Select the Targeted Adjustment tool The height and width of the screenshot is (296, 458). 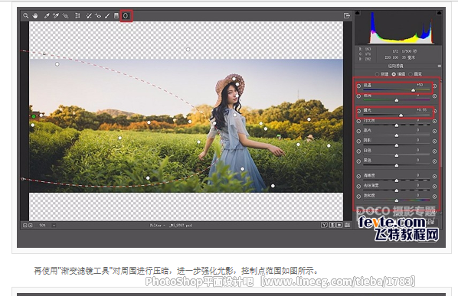66,16
